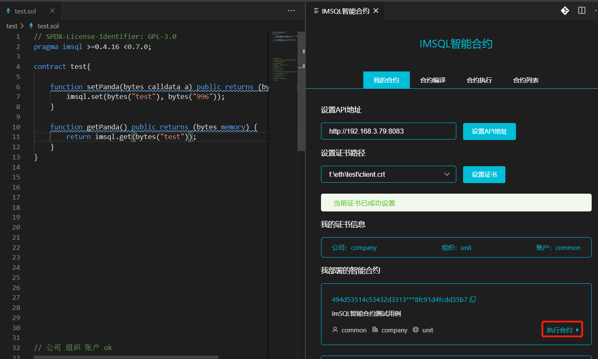The image size is (598, 359).
Task: Click the building icon beside company
Action: tap(375, 329)
